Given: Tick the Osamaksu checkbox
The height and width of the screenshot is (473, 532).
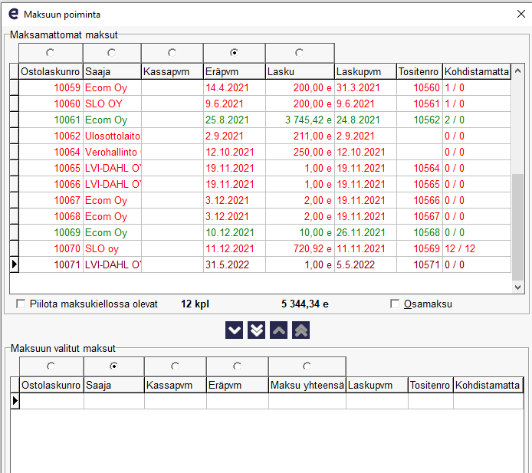Looking at the screenshot, I should (x=395, y=304).
